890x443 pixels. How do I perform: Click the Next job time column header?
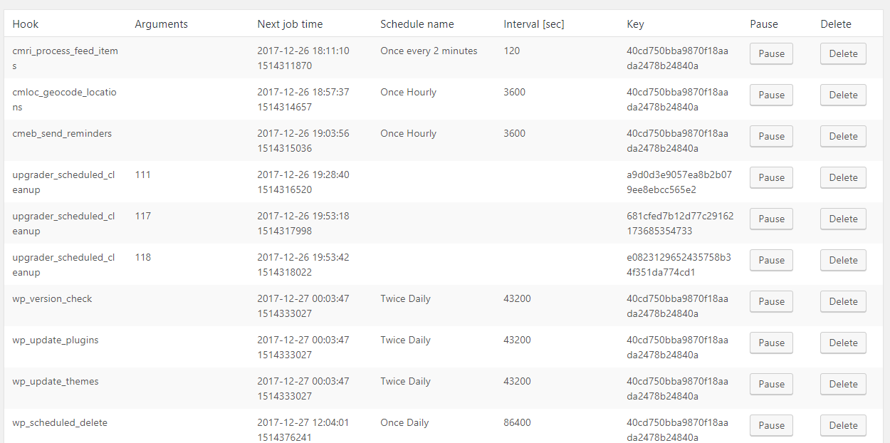click(290, 24)
